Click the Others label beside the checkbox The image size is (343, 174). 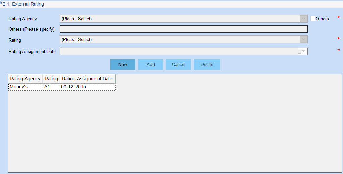click(x=322, y=19)
